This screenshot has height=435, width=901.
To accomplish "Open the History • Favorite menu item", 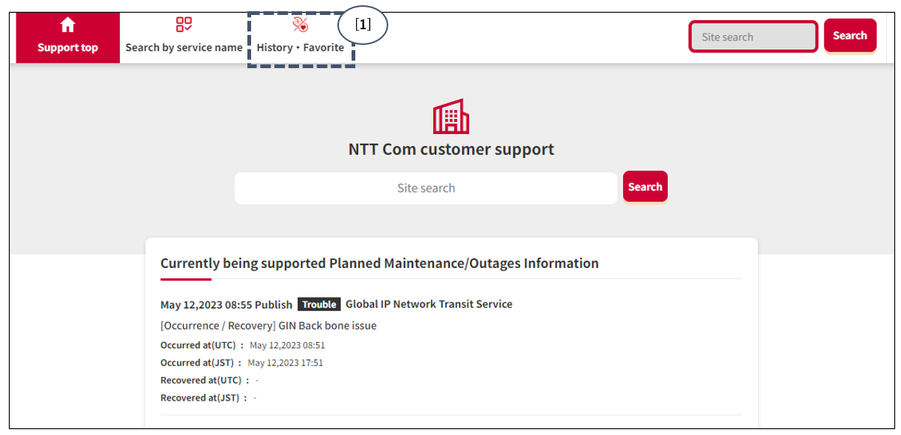I will pyautogui.click(x=301, y=39).
